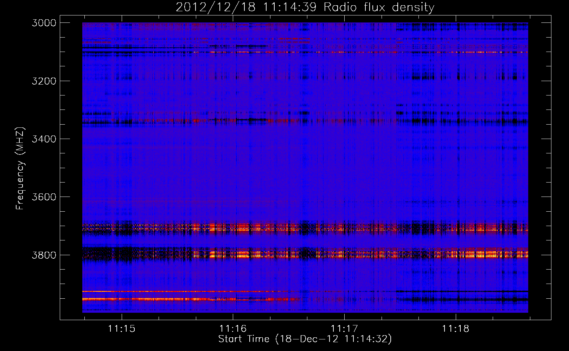Click the 3400 frequency axis label
569x351 pixels.
pyautogui.click(x=44, y=139)
